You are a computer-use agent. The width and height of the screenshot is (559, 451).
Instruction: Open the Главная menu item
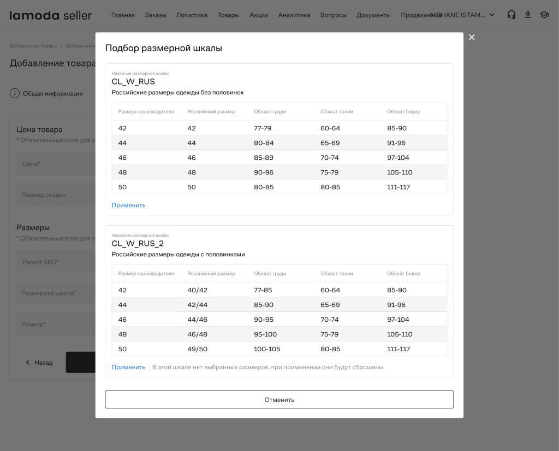point(123,15)
